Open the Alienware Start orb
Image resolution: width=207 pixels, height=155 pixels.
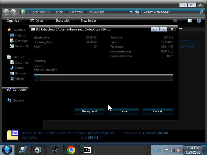click(x=7, y=150)
